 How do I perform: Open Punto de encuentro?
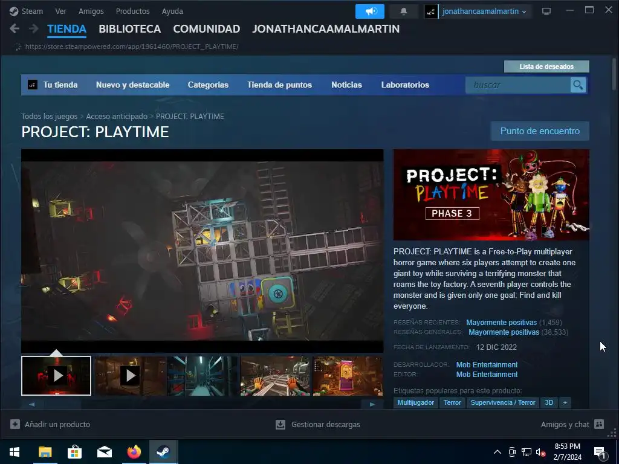click(540, 131)
